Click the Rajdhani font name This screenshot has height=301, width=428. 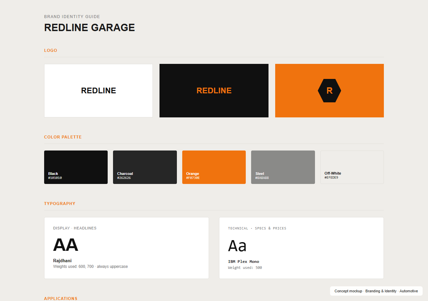(62, 261)
